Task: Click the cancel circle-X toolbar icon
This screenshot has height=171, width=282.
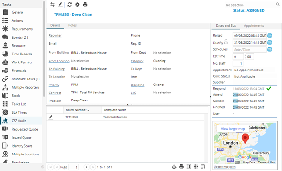Action: pyautogui.click(x=78, y=5)
